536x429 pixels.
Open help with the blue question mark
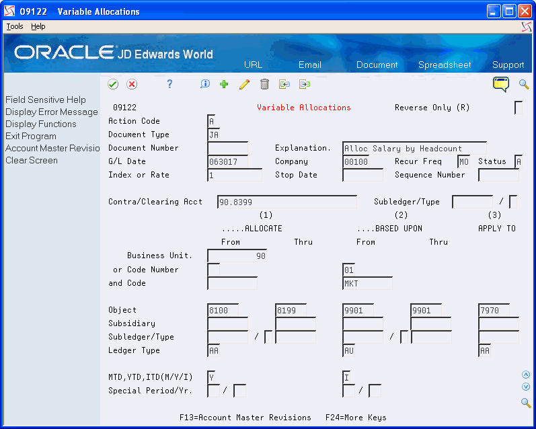(169, 84)
